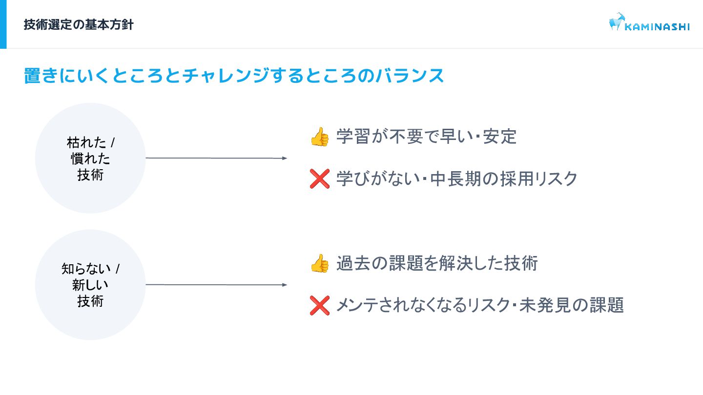Click the blue heading 置きにいくところとチャレンジするところのバランス

234,76
